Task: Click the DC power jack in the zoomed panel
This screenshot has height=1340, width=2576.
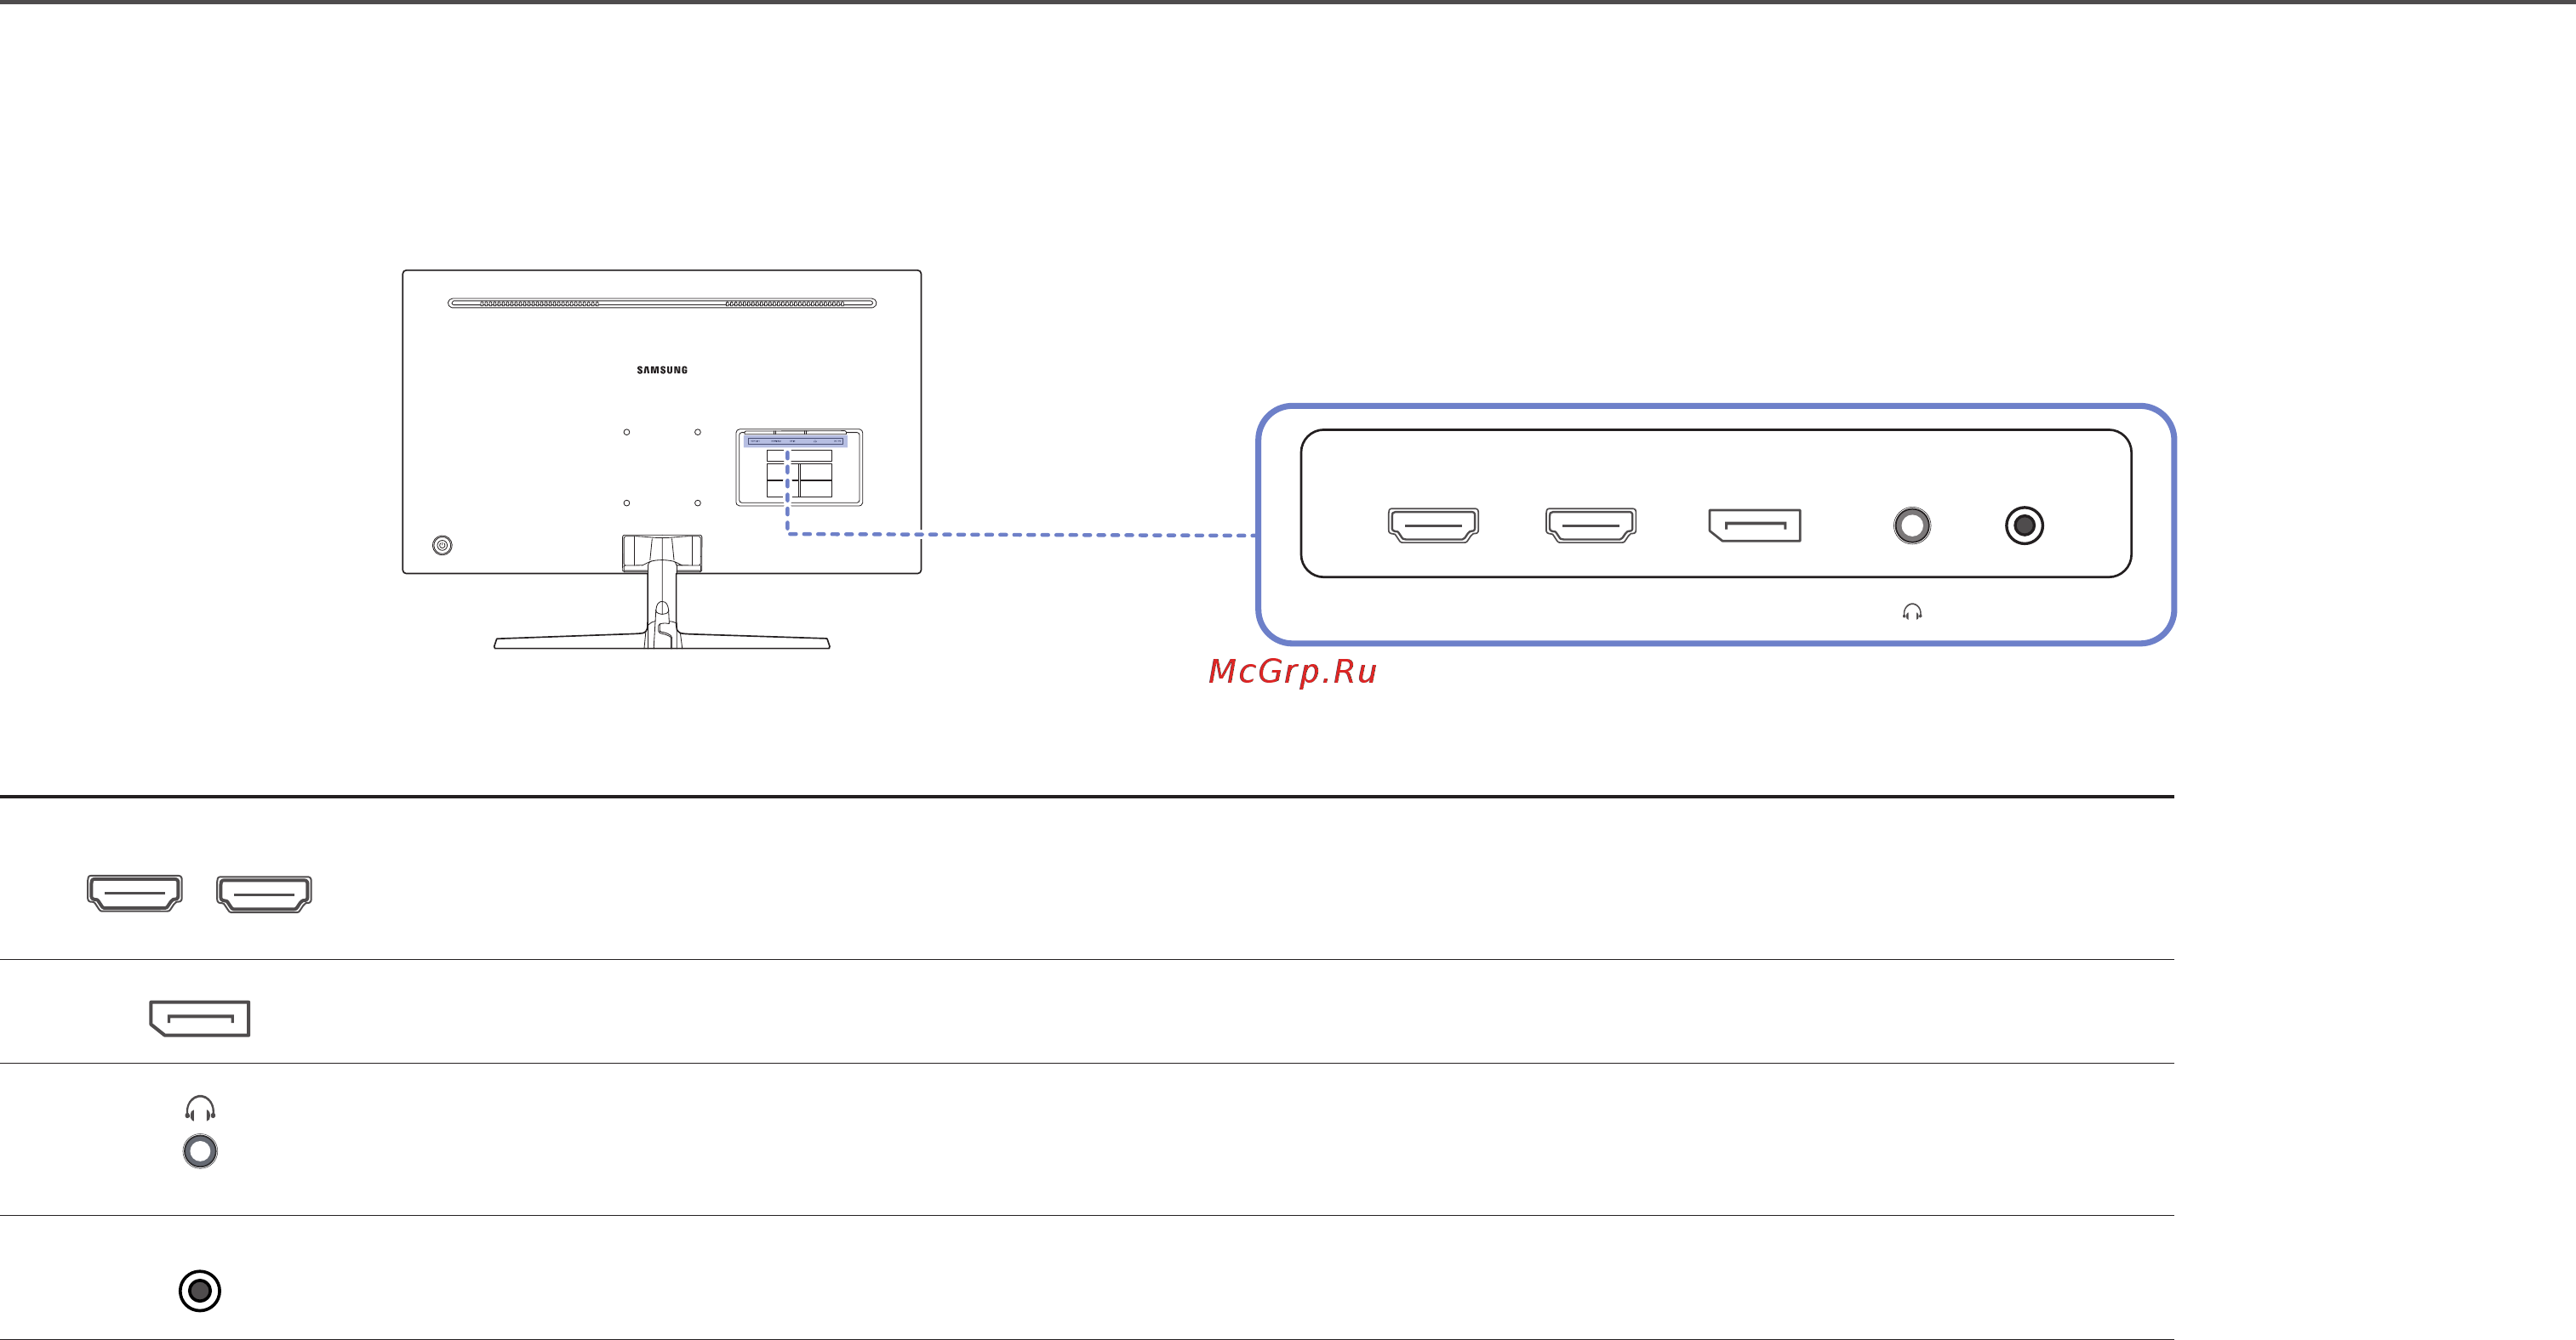Action: pyautogui.click(x=2024, y=525)
